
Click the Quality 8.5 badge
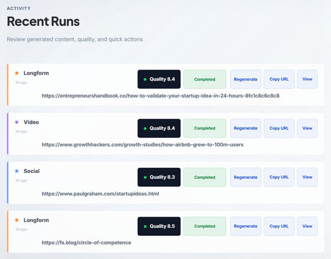(x=159, y=226)
